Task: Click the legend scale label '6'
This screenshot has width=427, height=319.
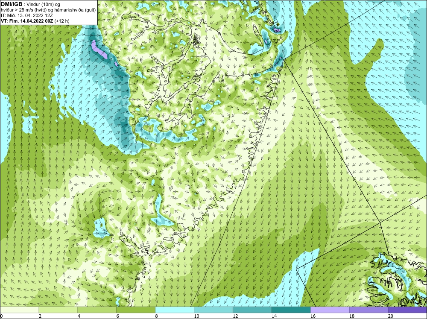Action: pos(118,316)
